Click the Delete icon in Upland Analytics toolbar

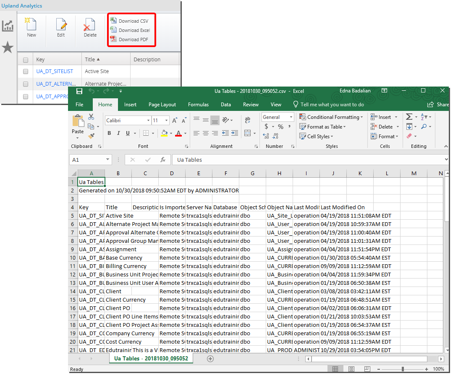point(90,24)
